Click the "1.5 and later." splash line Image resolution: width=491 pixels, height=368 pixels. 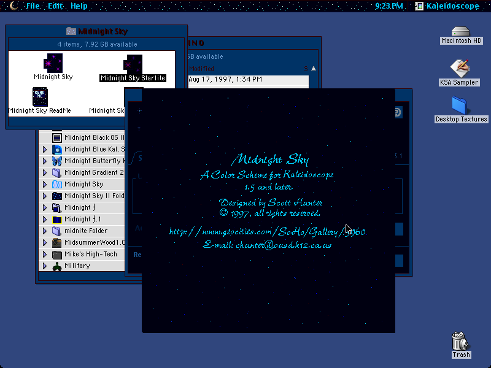[x=269, y=187]
